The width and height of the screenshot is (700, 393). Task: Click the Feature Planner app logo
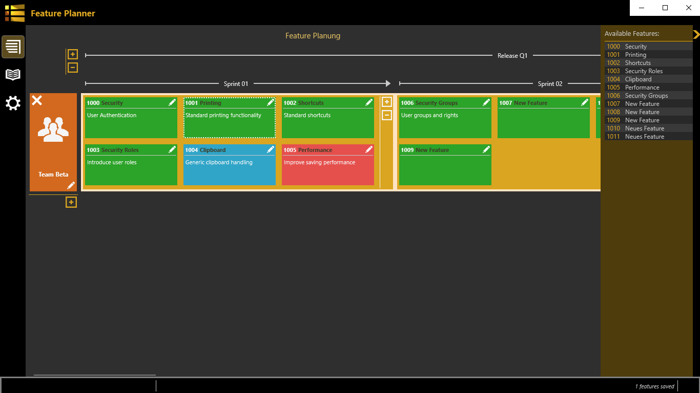click(x=15, y=13)
